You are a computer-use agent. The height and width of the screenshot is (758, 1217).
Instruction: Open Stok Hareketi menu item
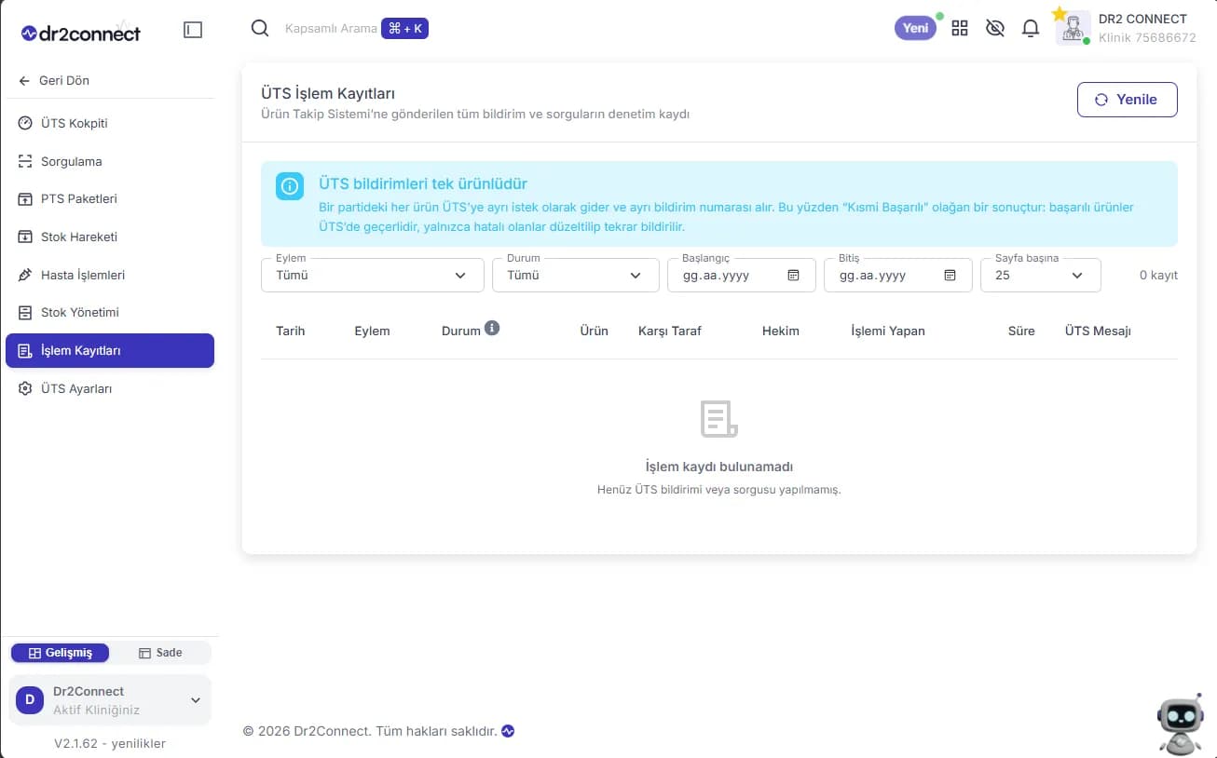[110, 237]
